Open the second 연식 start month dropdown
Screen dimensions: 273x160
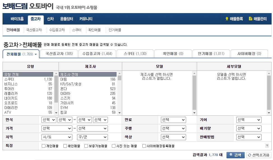(x=65, y=120)
